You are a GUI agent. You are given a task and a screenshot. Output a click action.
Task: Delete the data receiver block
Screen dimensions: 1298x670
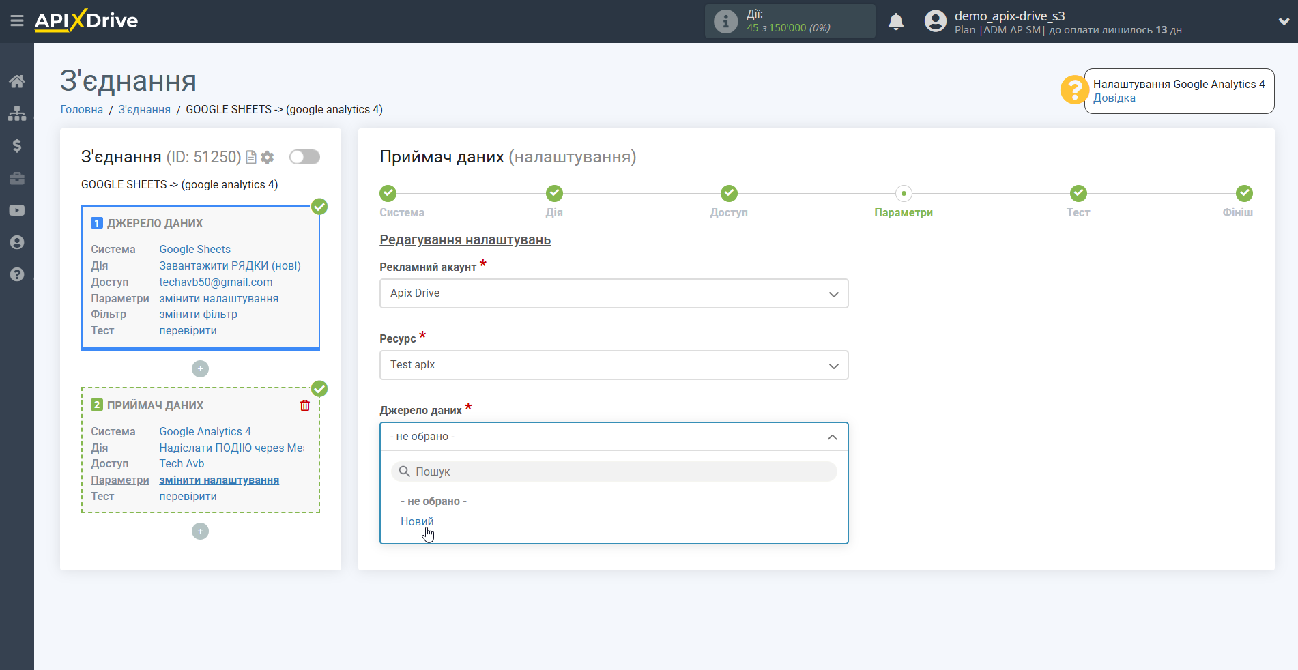tap(305, 405)
